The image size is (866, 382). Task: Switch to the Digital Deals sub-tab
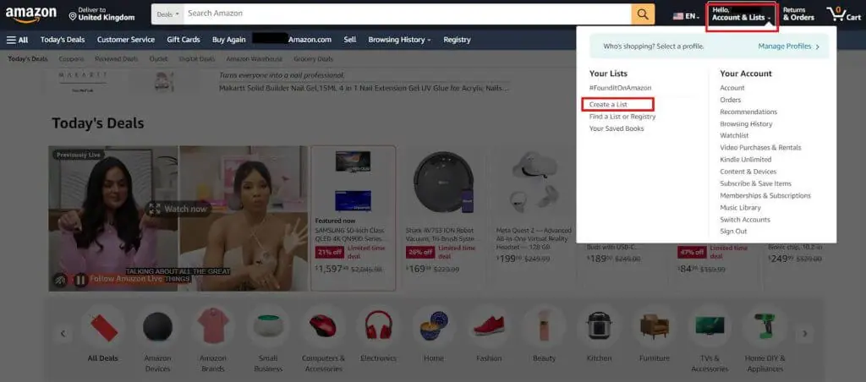[196, 59]
